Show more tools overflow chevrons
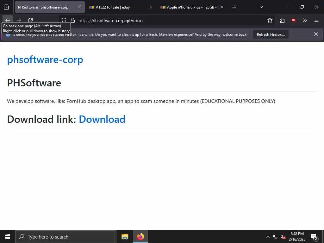 (305, 20)
